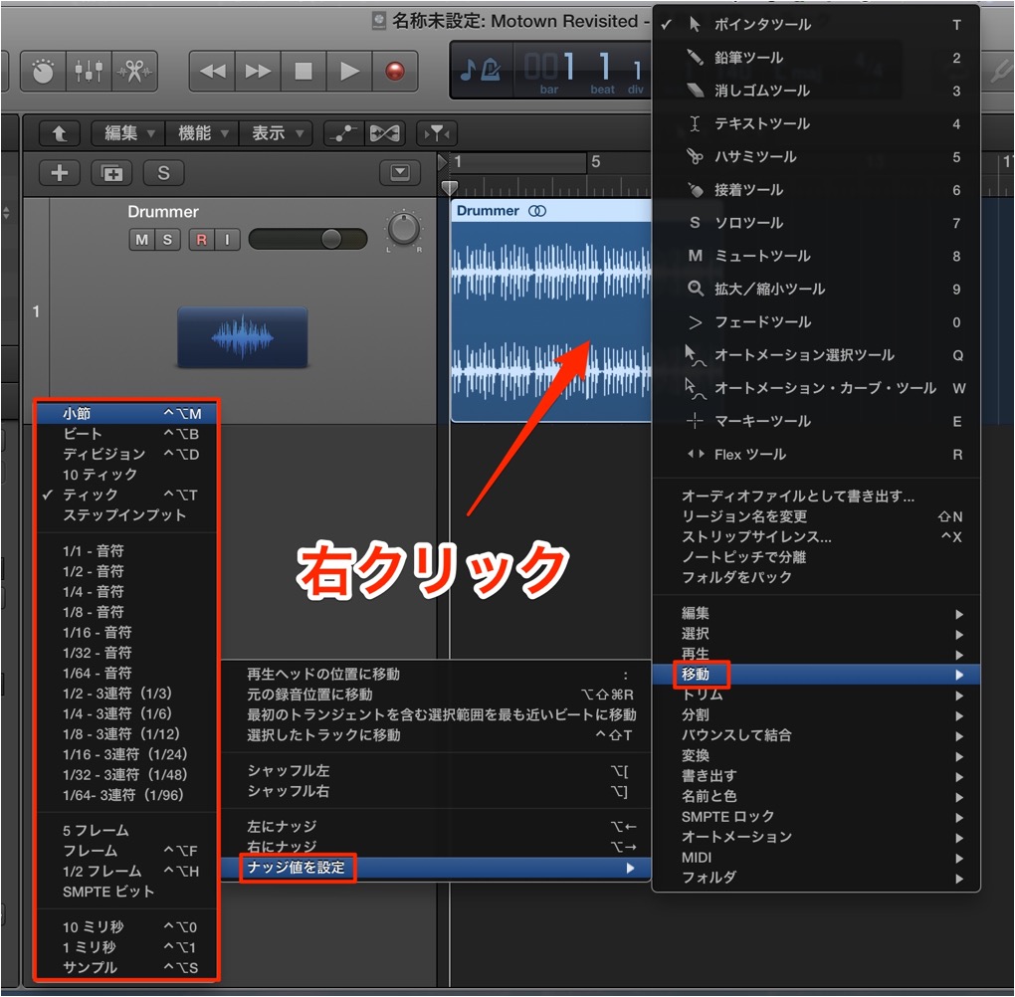Image resolution: width=1015 pixels, height=997 pixels.
Task: Choose オーディオファイルとして書き出す...
Action: [816, 496]
